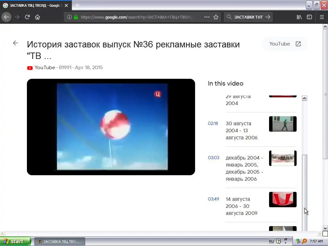This screenshot has width=328, height=246.
Task: Click the browser Back arrow button
Action: click(x=6, y=17)
